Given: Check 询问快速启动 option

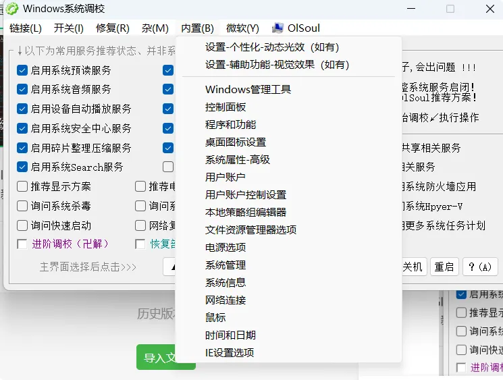Looking at the screenshot, I should [22, 225].
